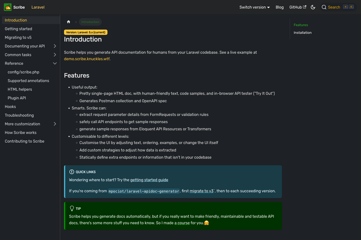Viewport: 361px width, 240px height.
Task: Collapse the Reference section chevron
Action: [x=55, y=63]
